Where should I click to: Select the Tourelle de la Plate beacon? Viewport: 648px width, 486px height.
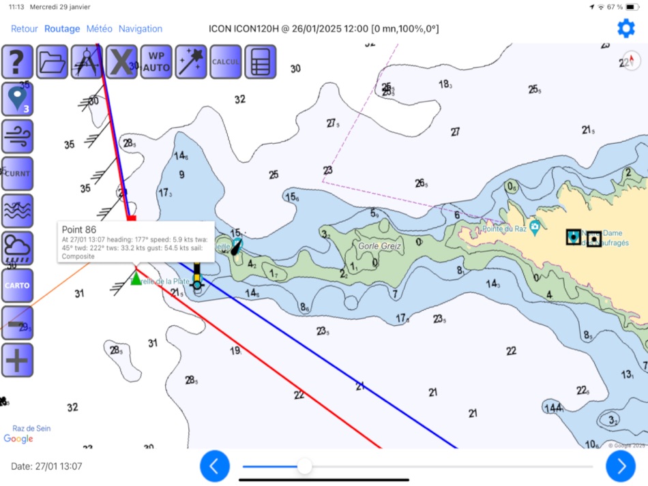[197, 277]
